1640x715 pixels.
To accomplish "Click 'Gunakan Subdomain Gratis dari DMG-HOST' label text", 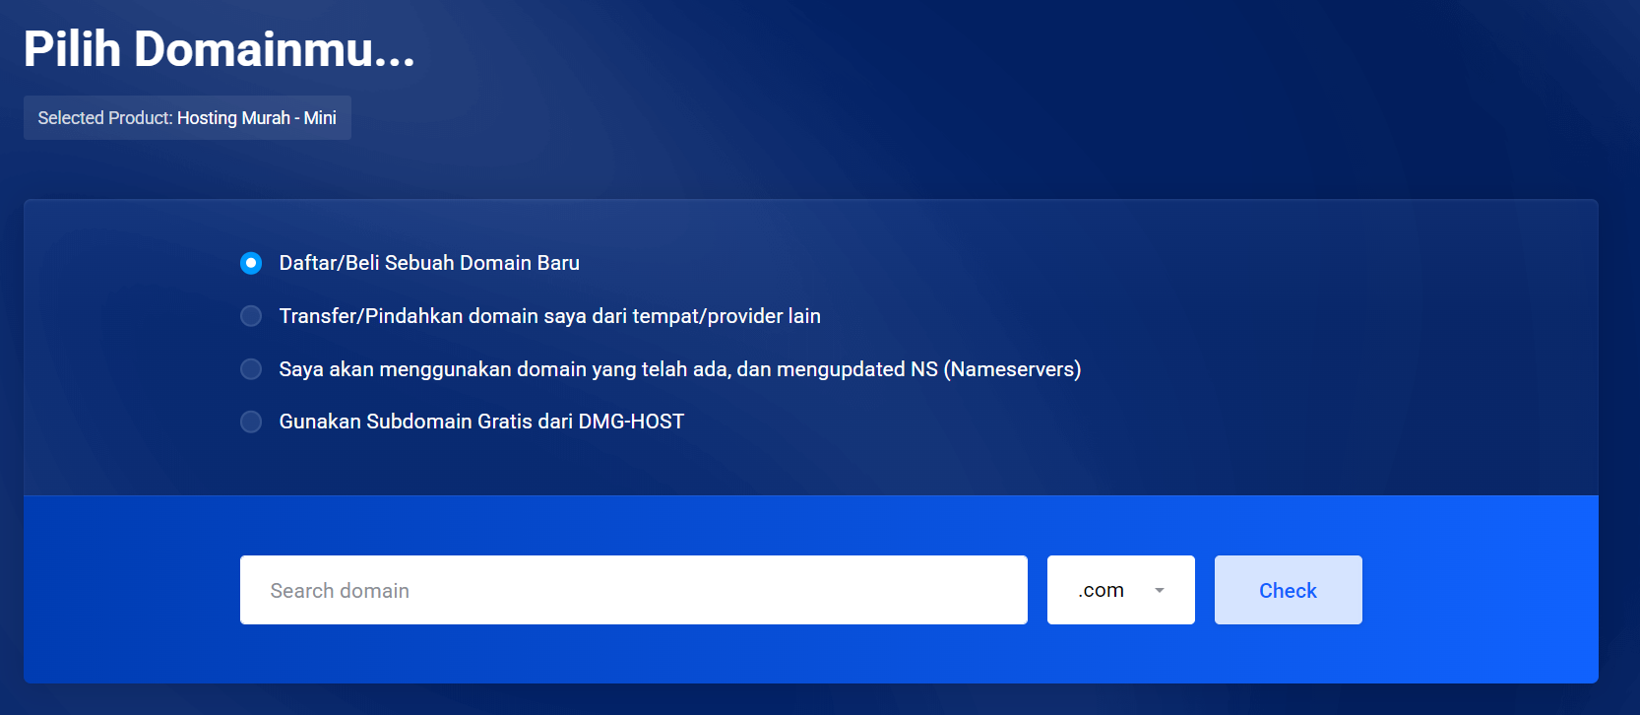I will (481, 422).
